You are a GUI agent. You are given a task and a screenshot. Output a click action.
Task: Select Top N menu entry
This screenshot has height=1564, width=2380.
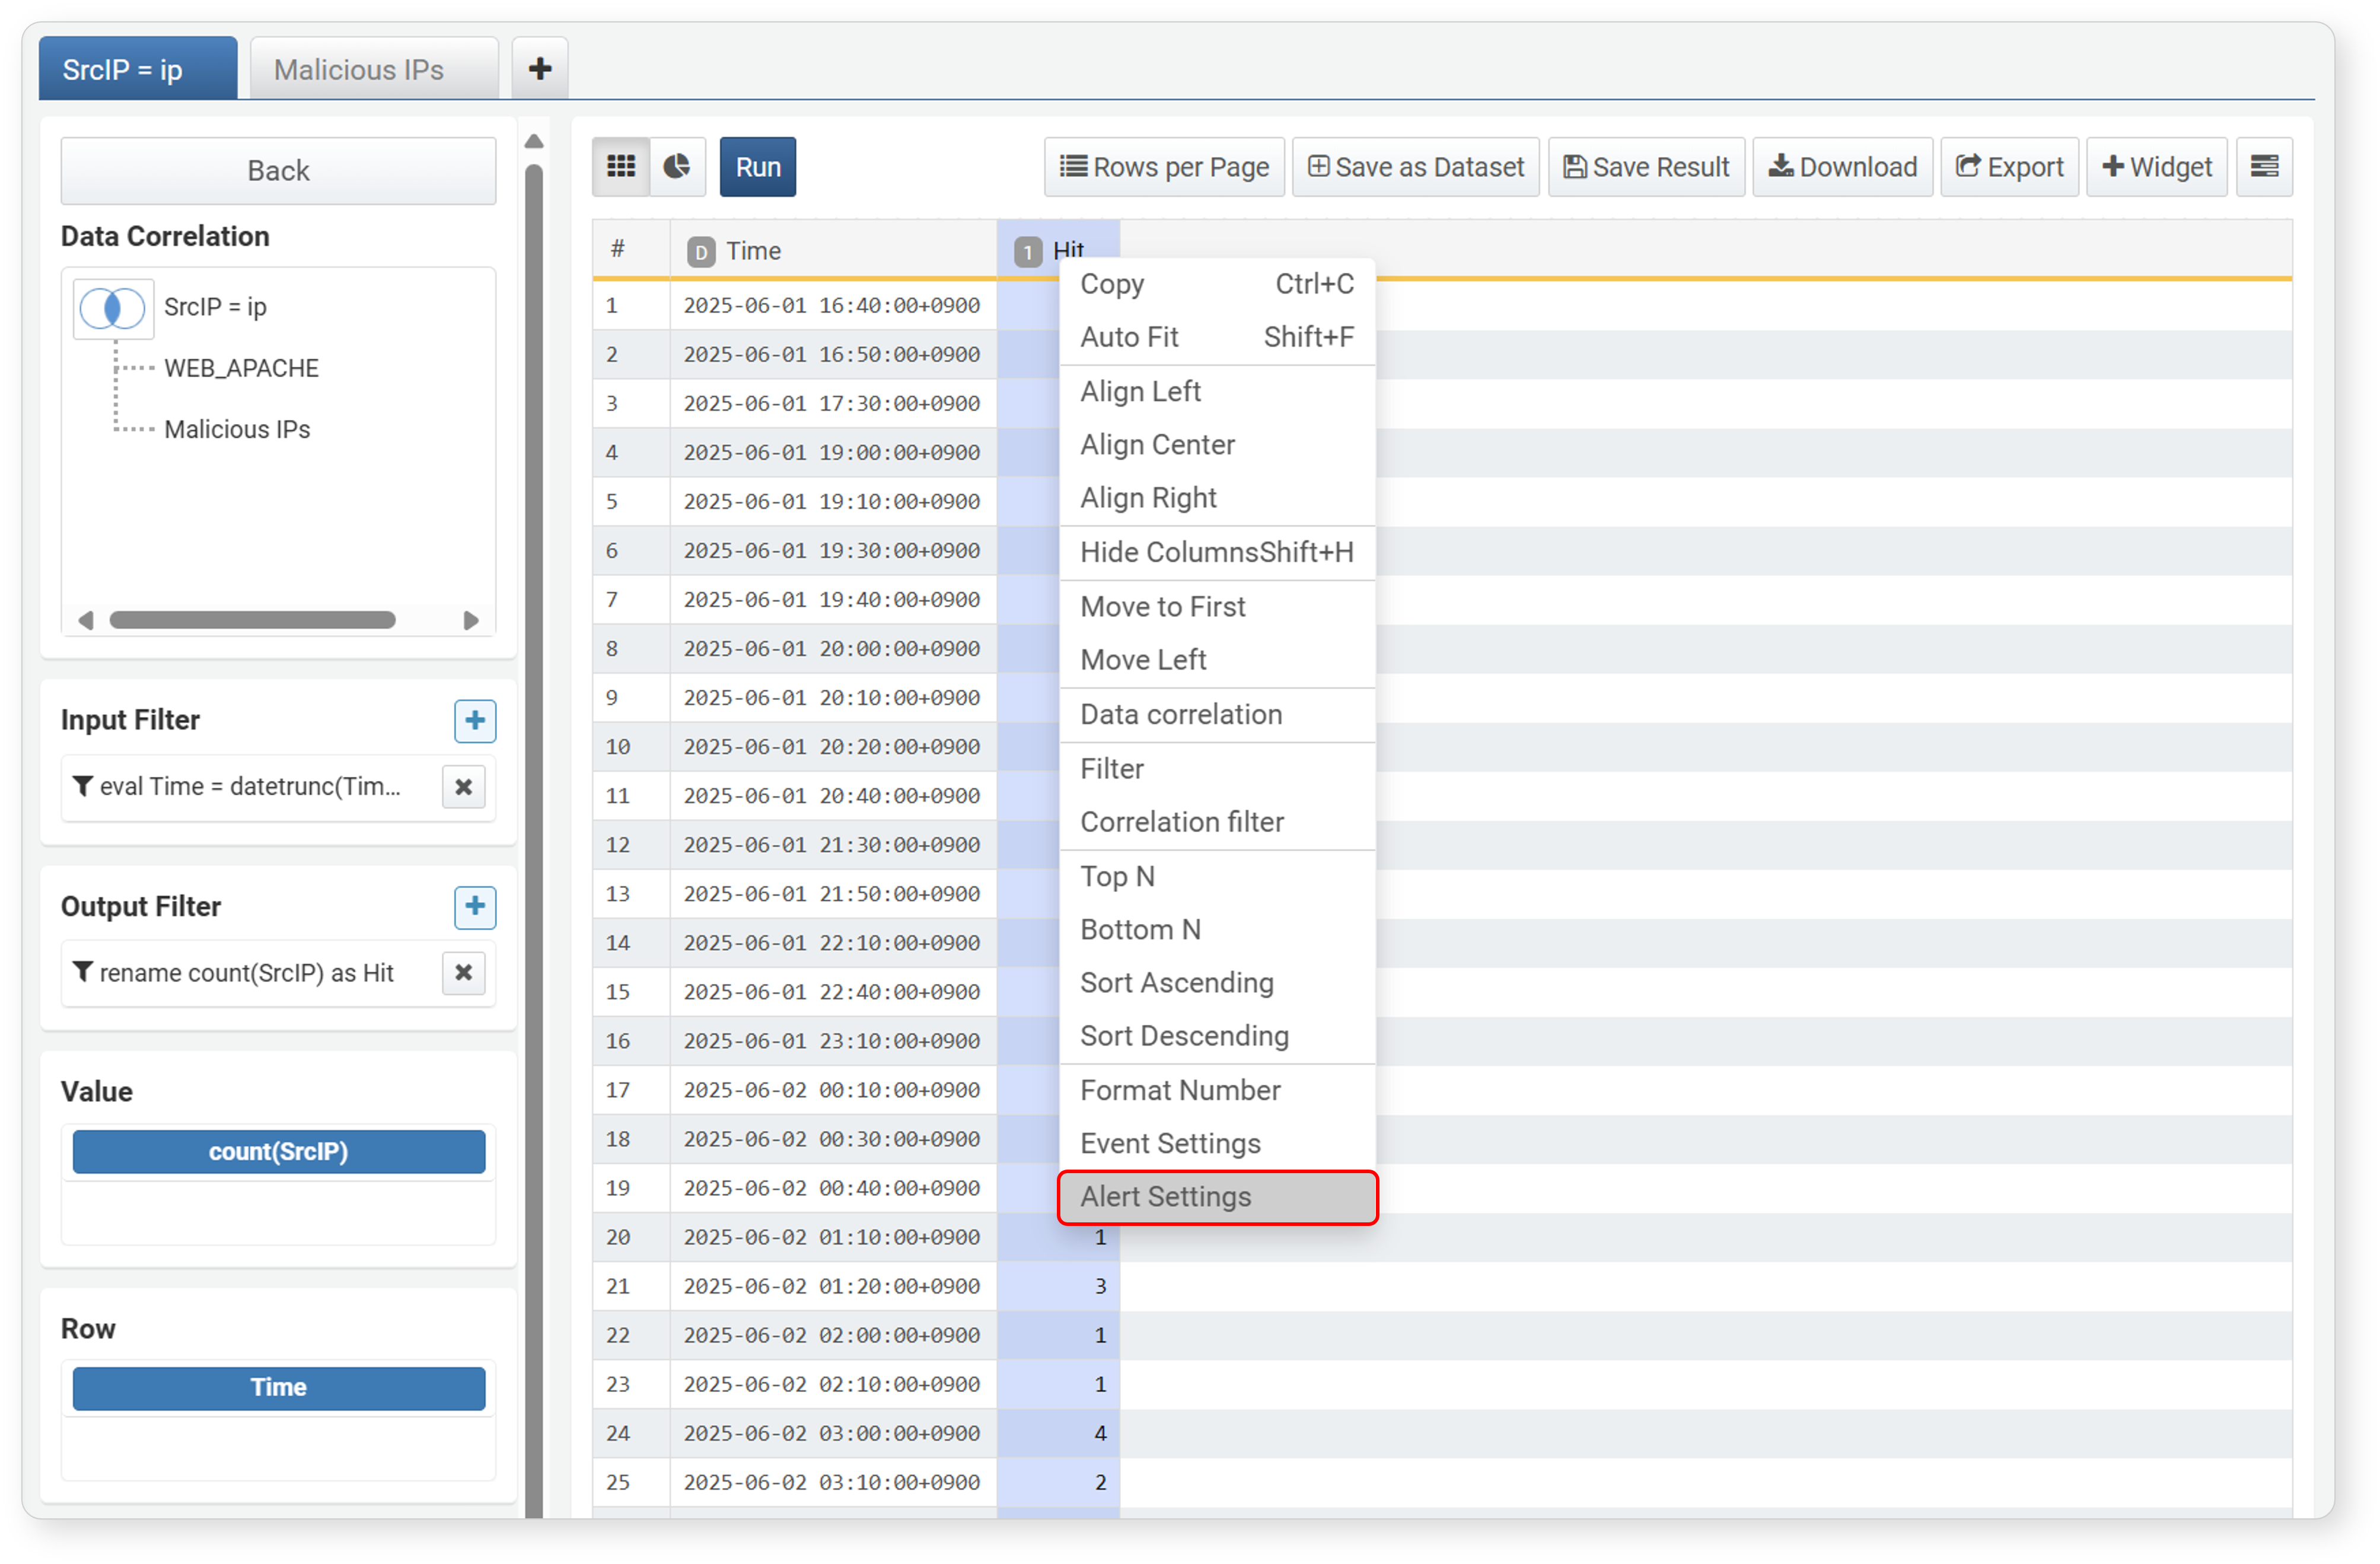point(1217,876)
